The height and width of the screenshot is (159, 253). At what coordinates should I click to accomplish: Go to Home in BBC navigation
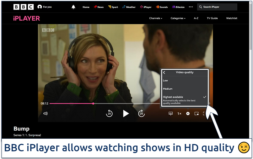click(x=86, y=7)
